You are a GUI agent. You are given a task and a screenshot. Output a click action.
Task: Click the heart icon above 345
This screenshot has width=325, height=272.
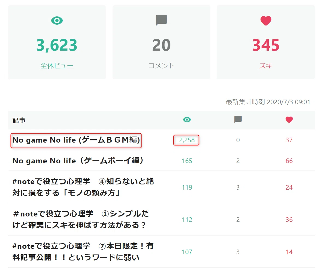(x=266, y=21)
